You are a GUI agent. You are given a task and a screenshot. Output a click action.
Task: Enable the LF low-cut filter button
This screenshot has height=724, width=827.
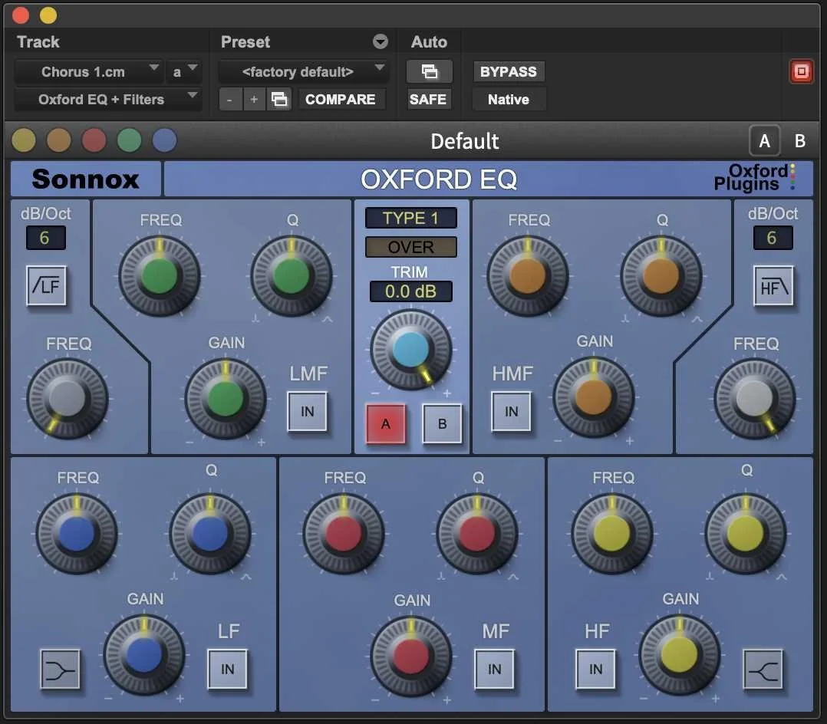(x=46, y=286)
